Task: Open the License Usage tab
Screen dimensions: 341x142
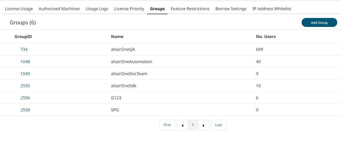Action: tap(19, 9)
